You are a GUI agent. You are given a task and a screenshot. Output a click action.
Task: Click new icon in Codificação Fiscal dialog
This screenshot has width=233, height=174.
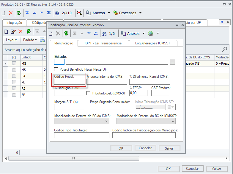click(51, 34)
